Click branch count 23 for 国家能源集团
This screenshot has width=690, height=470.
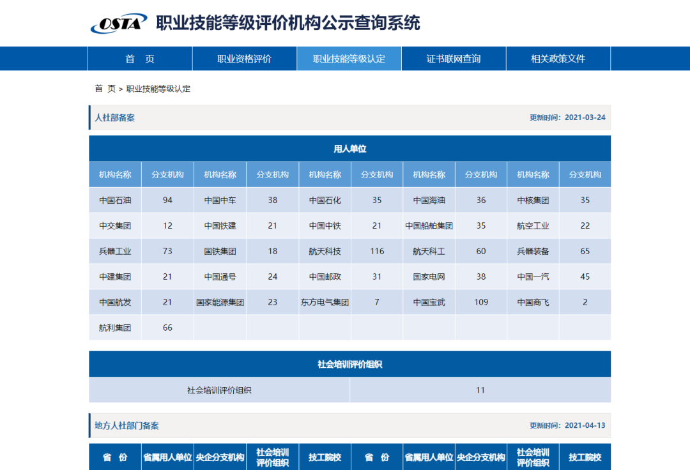coord(272,302)
